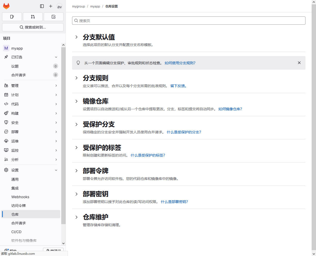Expand the 镜像仓库 section
The width and height of the screenshot is (316, 256).
76,101
